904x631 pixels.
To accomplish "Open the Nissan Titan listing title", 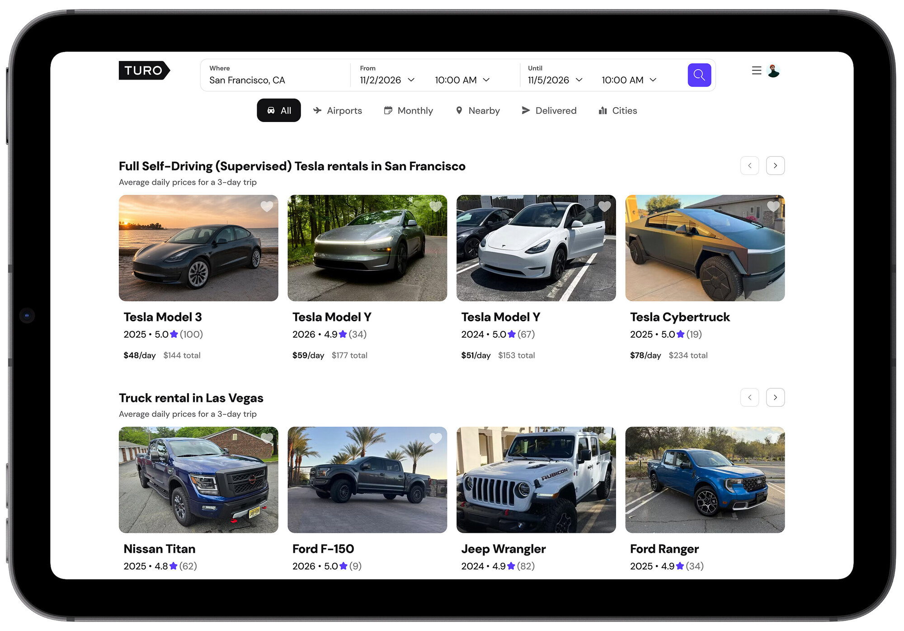I will (x=160, y=549).
